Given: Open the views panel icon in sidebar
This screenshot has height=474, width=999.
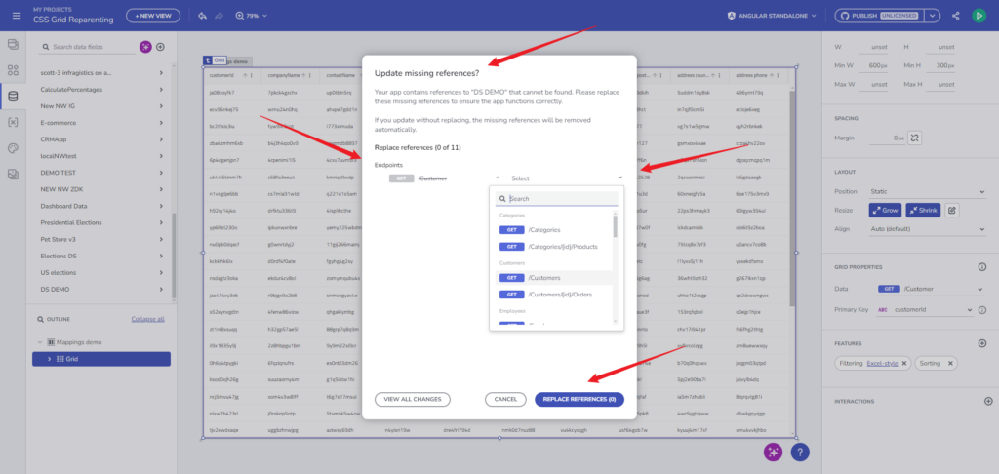Looking at the screenshot, I should [13, 44].
